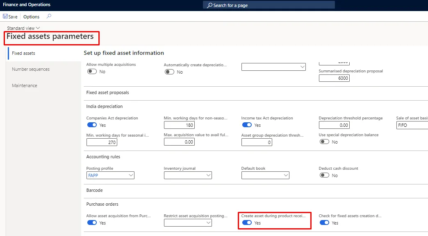This screenshot has width=428, height=236.
Task: Click Asset group depreciation threshold field
Action: (257, 142)
